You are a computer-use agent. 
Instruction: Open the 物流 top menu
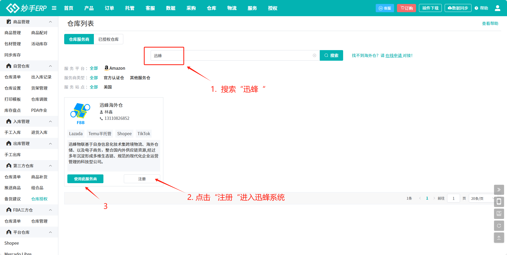(x=232, y=8)
